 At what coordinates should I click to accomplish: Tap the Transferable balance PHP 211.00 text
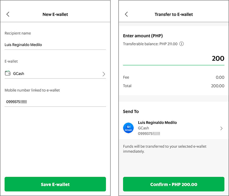tap(150, 44)
